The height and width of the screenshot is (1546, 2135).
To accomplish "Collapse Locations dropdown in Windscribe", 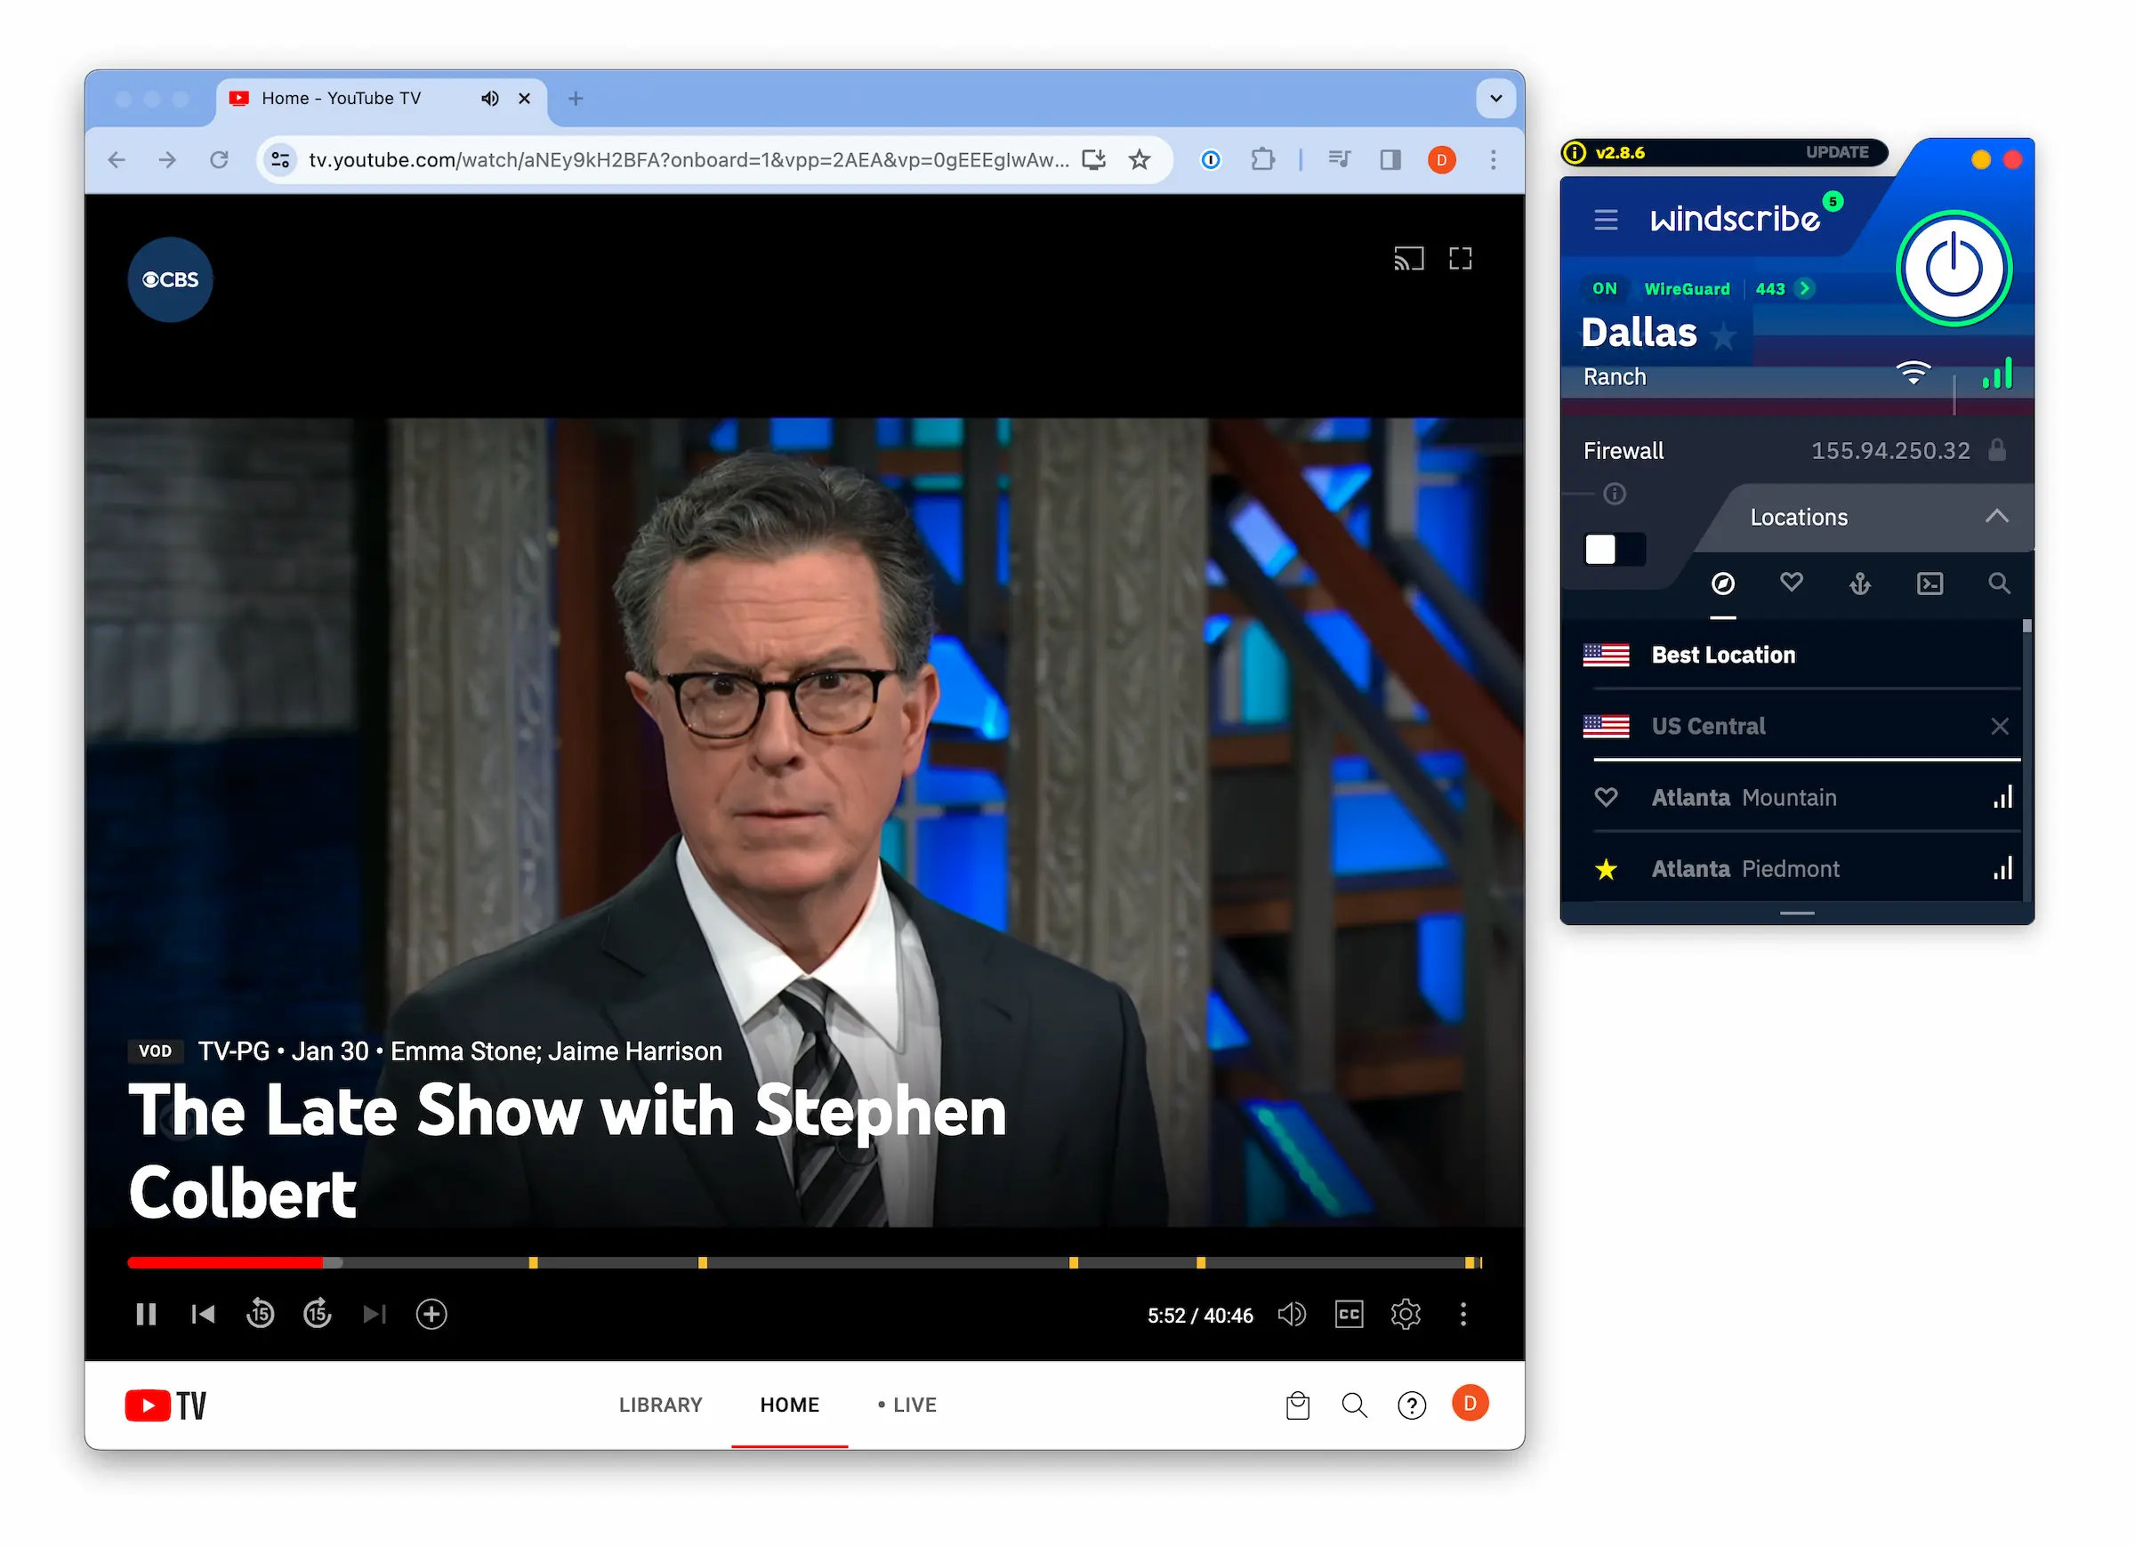I will (x=1999, y=517).
